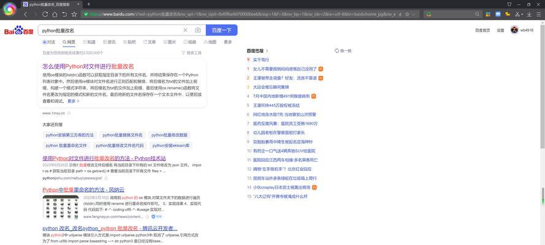545x245 pixels.
Task: Click related search python批量替换文件名
Action: [123, 135]
